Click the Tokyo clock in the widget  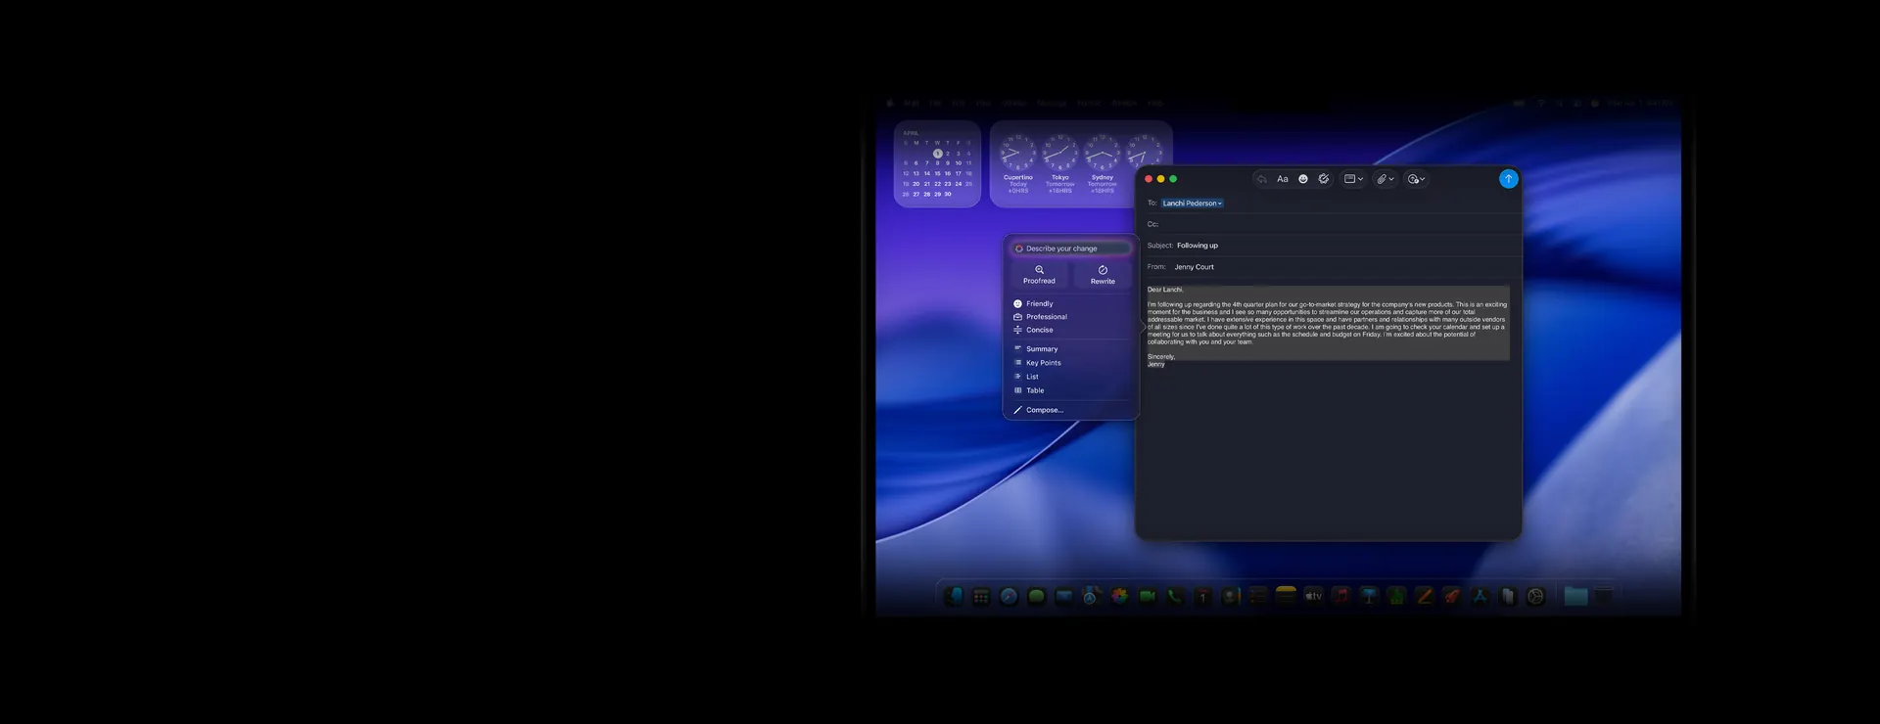(x=1059, y=154)
